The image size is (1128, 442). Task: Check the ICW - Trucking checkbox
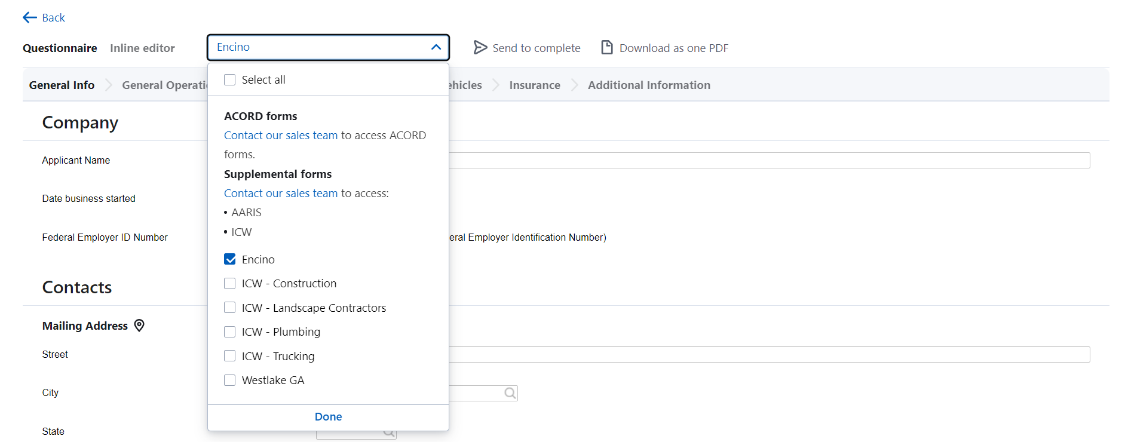pyautogui.click(x=230, y=356)
